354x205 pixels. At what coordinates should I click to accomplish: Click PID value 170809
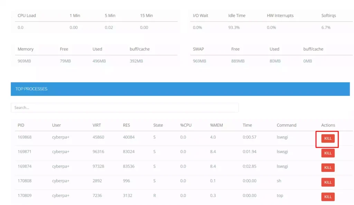coord(25,195)
